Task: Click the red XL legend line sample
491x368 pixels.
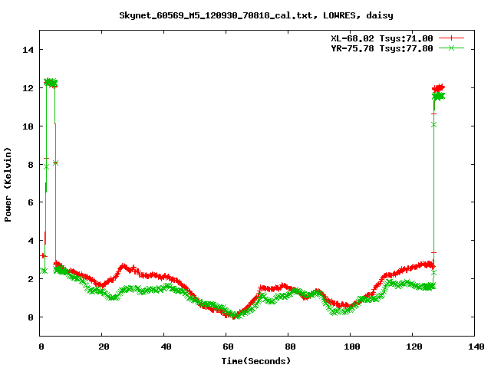Action: (451, 38)
